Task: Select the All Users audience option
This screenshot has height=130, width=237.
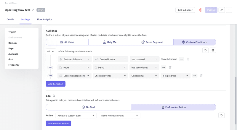Action: pos(67,42)
